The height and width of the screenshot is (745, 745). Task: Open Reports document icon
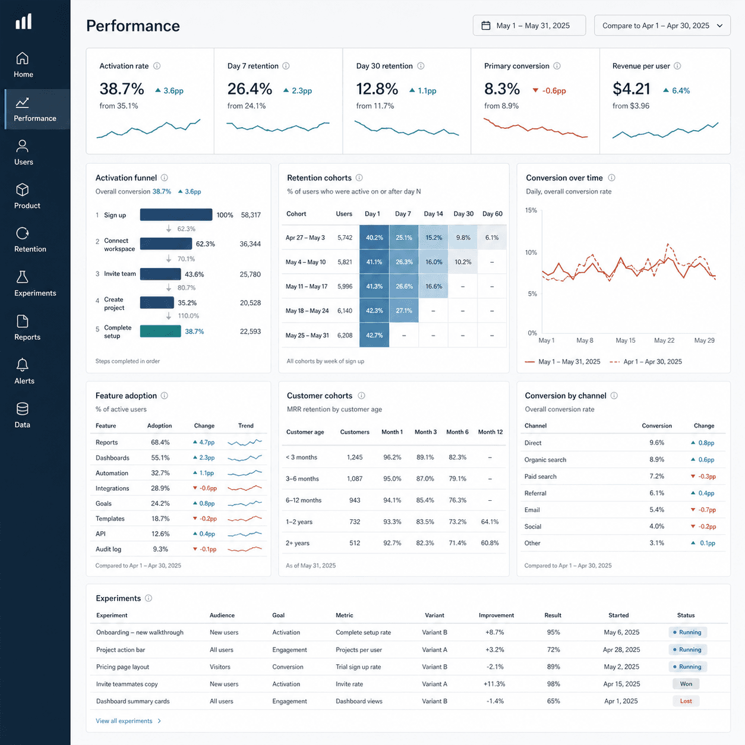pyautogui.click(x=23, y=321)
